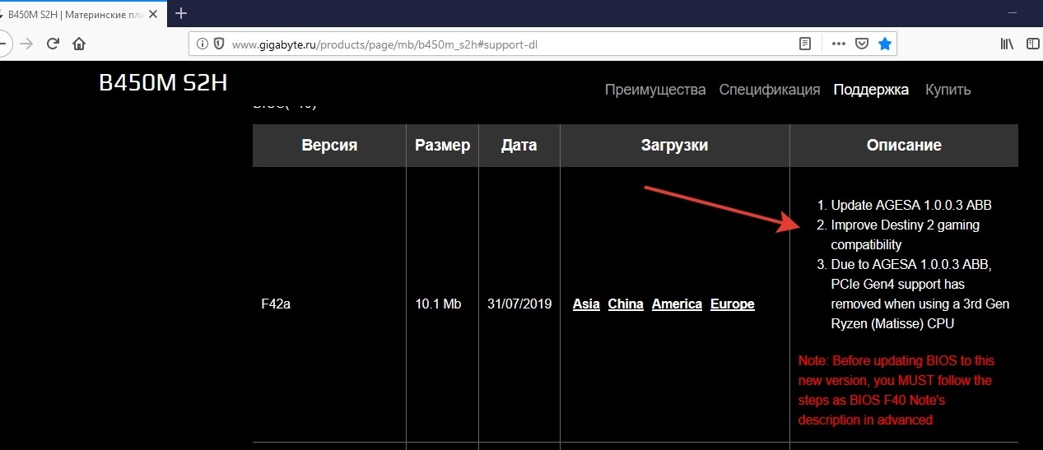
Task: Show site information icon in address bar
Action: [x=202, y=44]
